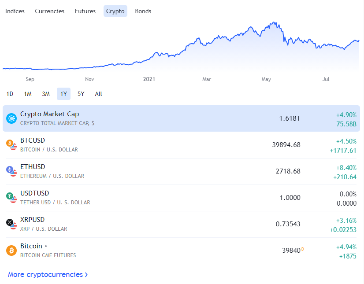Click the +4.50% BTCUSD change
This screenshot has width=364, height=284.
[x=346, y=141]
